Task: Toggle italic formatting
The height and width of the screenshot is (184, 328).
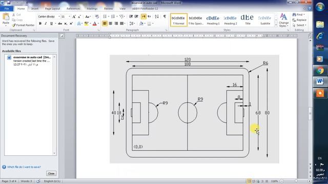Action: 46,24
